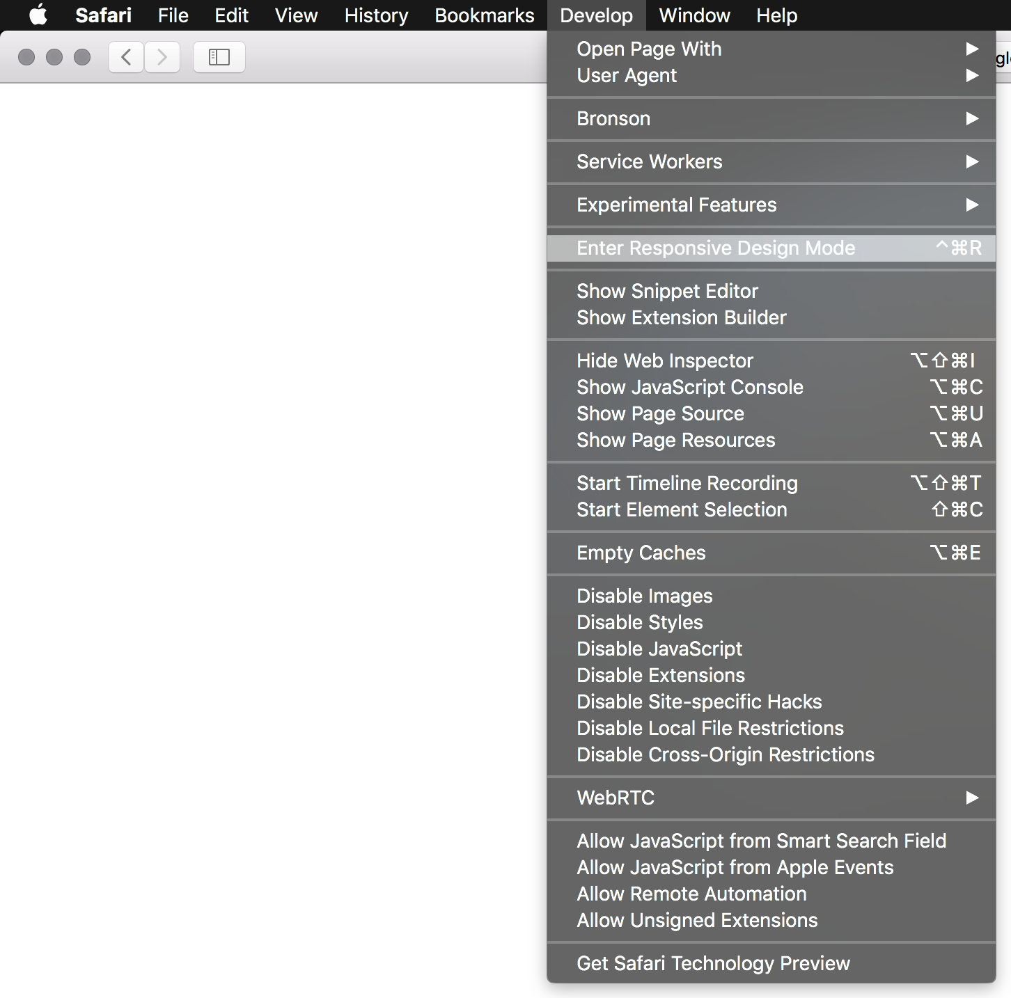Viewport: 1011px width, 998px height.
Task: Expand the WebRTC submenu
Action: [x=771, y=798]
